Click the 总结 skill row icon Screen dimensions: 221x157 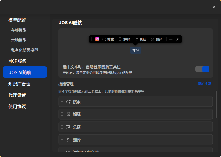68,127
